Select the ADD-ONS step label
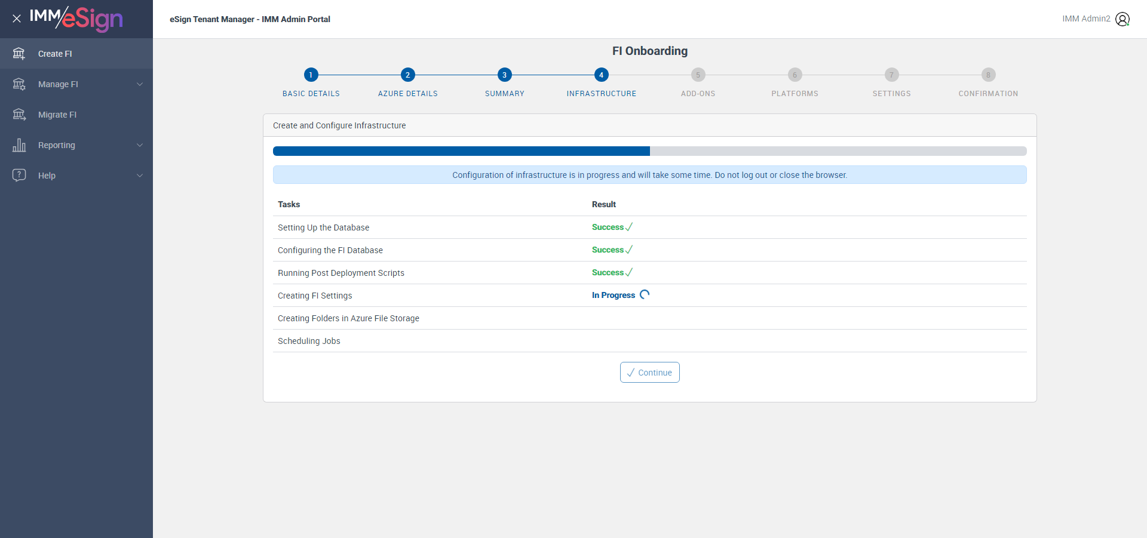Screen dimensions: 1147x538 tap(698, 94)
